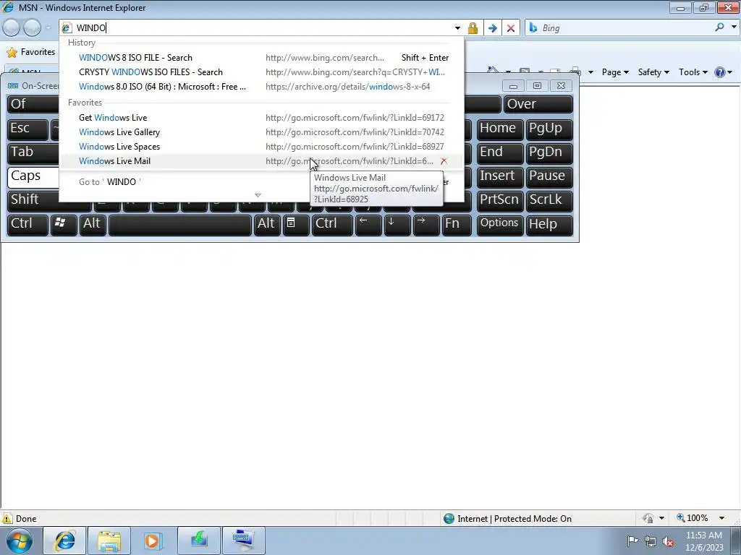Click the Bing search magnifier icon

[x=719, y=27]
